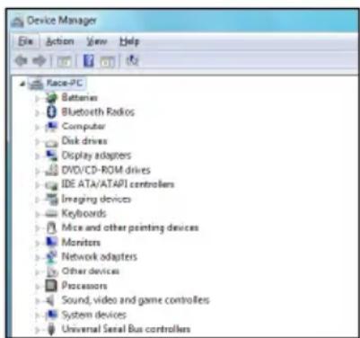Expand the Universal Serial Bus controllers arrow
Screen dimensions: 360x338
coord(37,330)
